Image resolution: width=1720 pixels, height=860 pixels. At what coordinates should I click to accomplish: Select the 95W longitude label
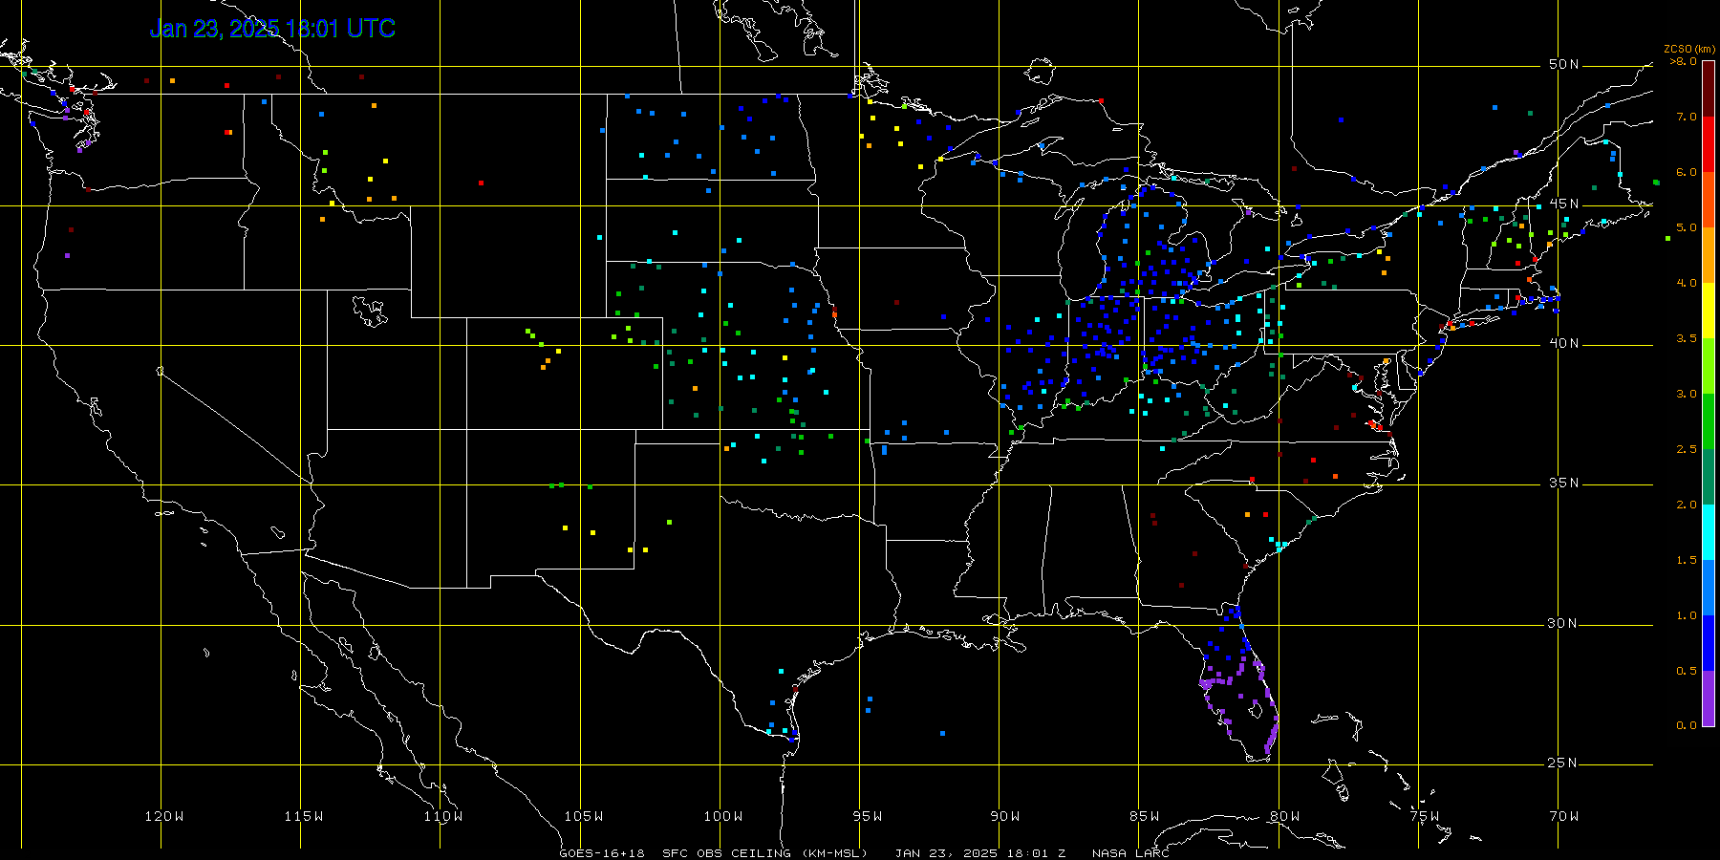(867, 816)
